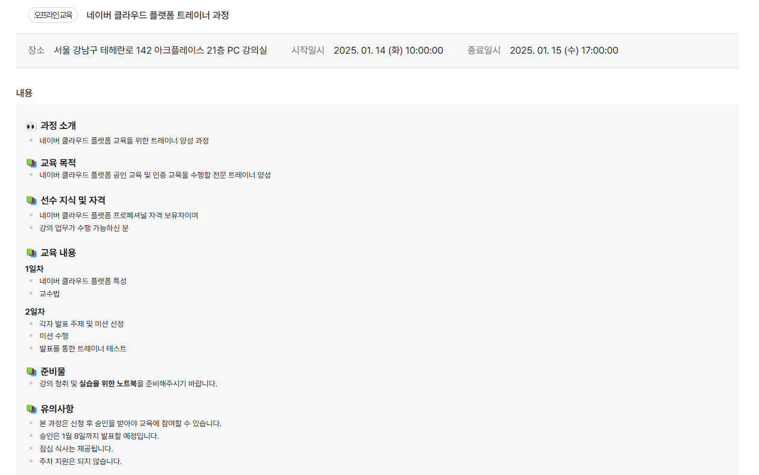
Task: Click the 선수 지식 및 자격 heading
Action: pyautogui.click(x=73, y=201)
